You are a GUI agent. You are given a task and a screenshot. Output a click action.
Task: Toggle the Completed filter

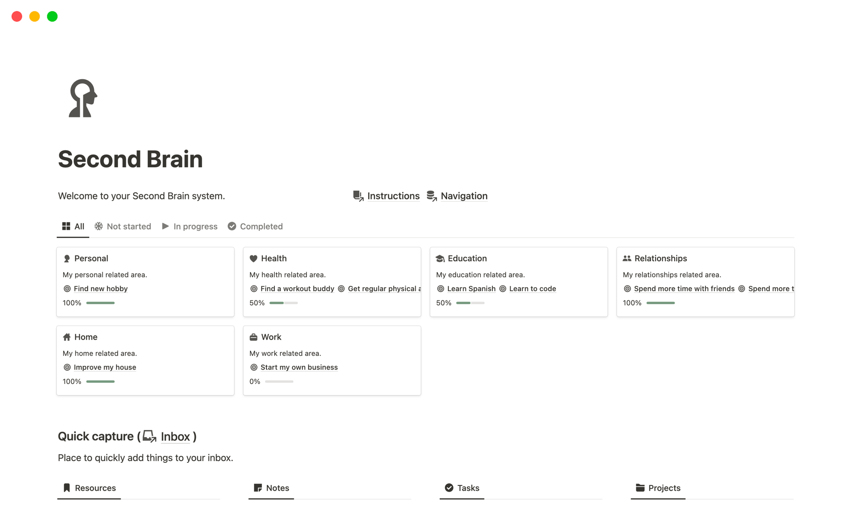(255, 226)
